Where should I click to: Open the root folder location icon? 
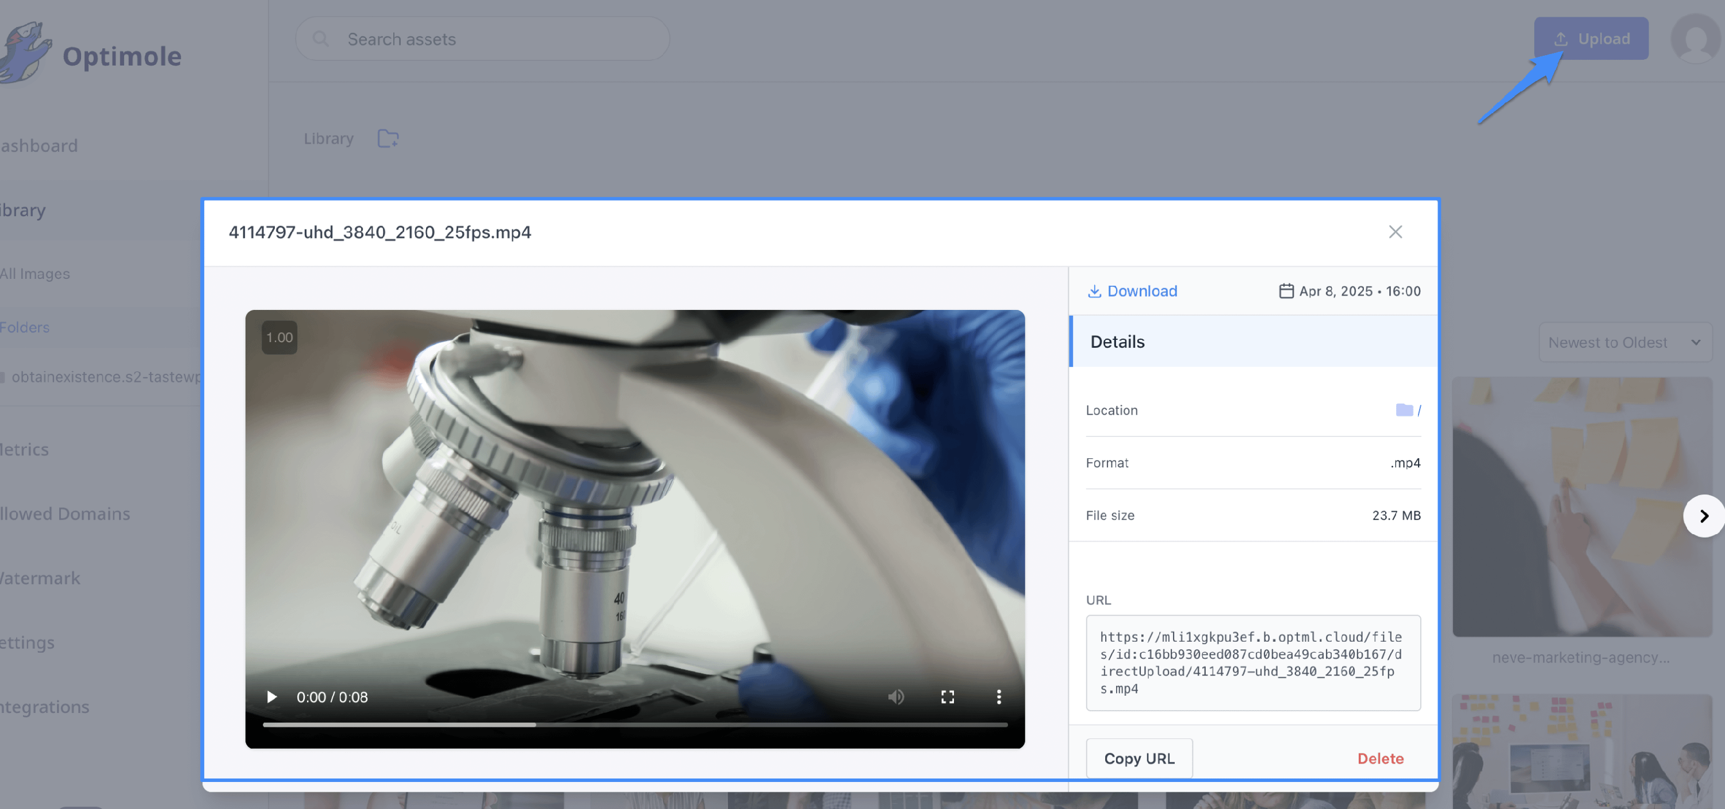pos(1404,410)
